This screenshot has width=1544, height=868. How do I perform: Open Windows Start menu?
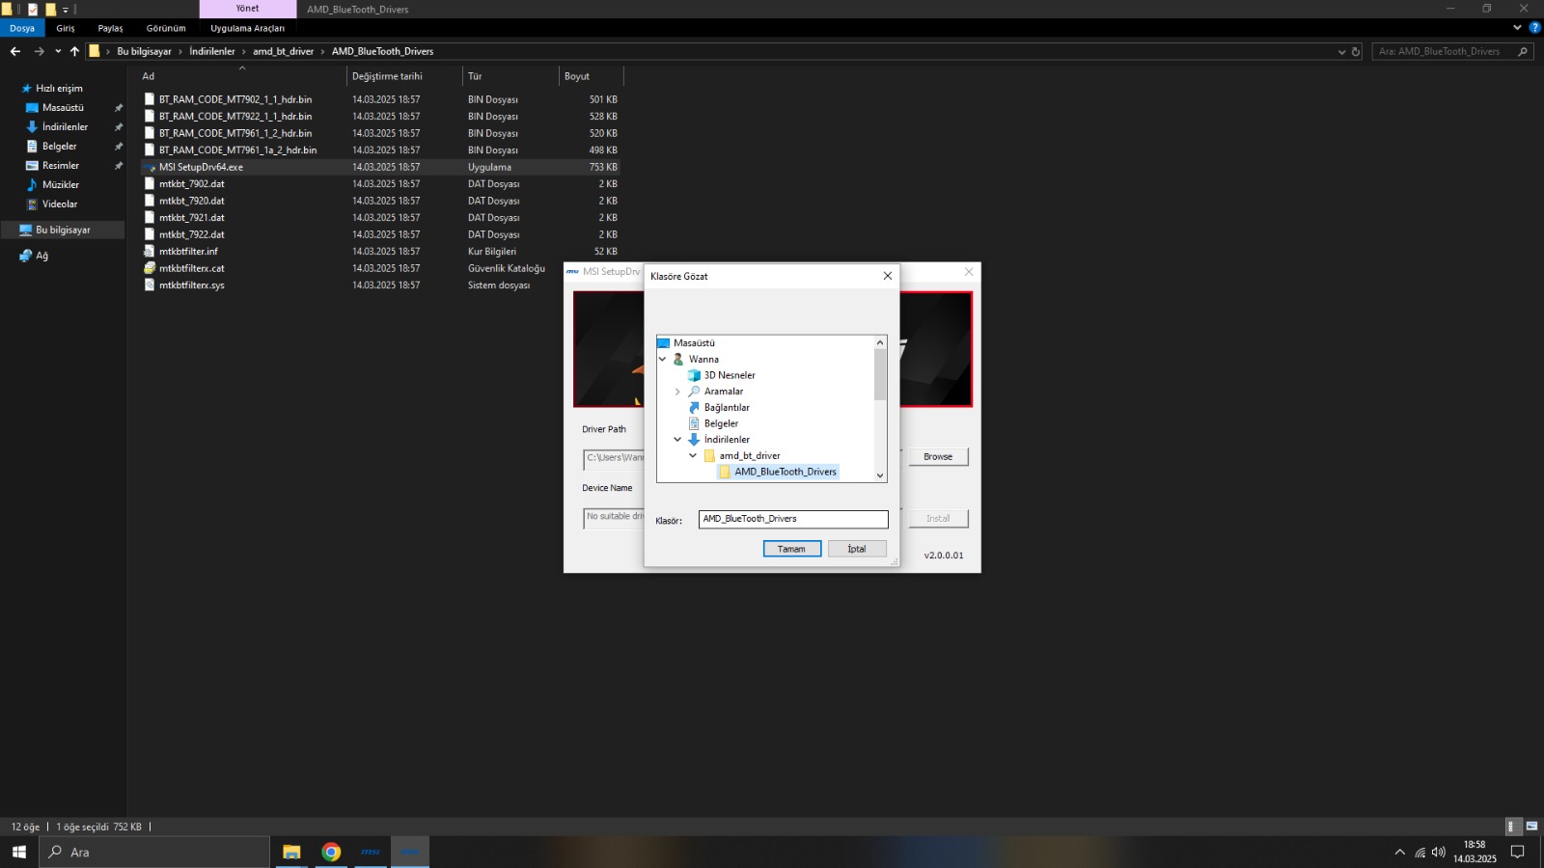point(18,852)
